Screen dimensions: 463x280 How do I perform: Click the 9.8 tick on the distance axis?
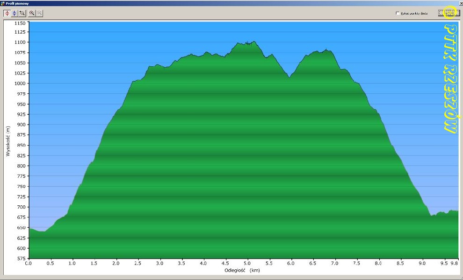coord(454,263)
